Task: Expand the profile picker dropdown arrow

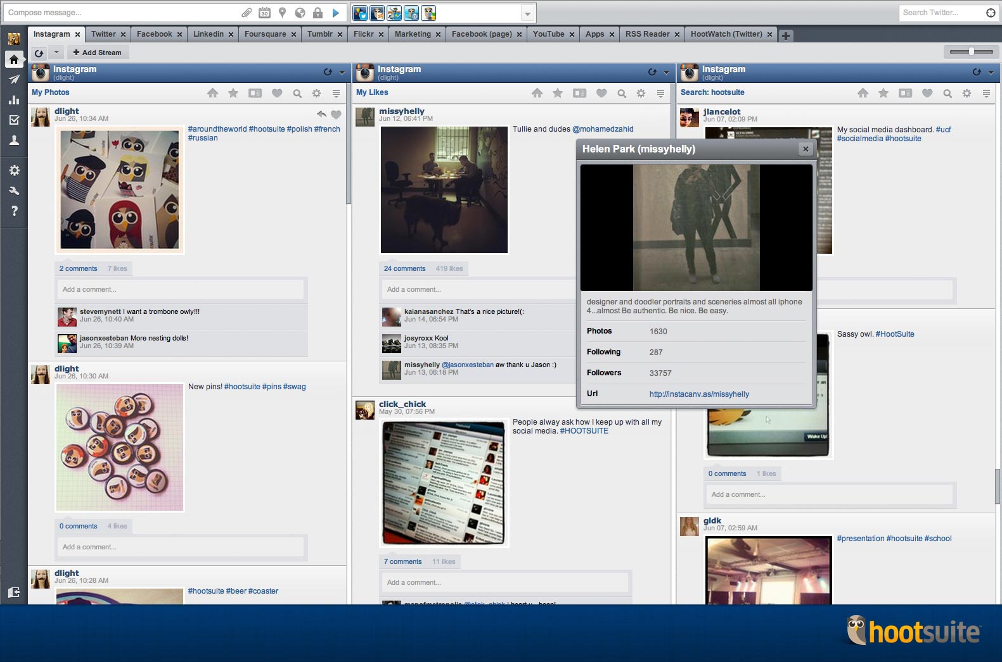Action: pyautogui.click(x=527, y=13)
